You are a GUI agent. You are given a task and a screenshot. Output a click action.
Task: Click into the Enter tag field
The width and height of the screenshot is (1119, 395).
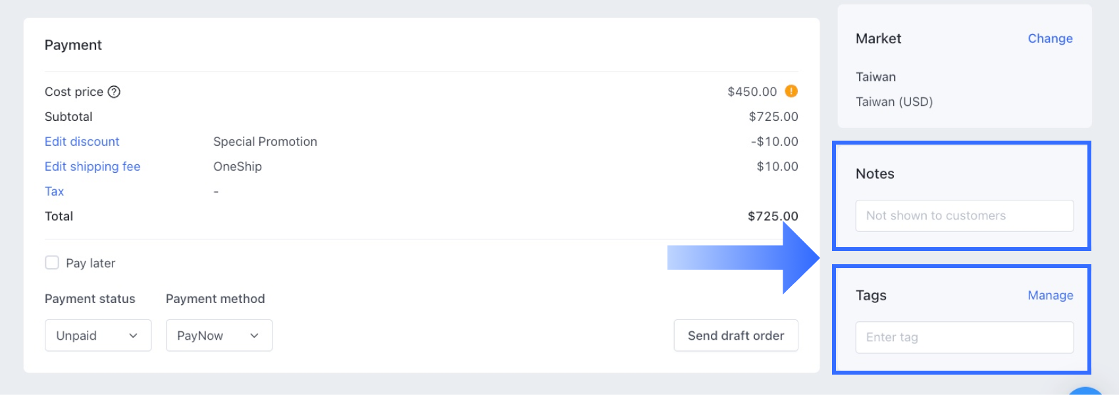tap(964, 338)
